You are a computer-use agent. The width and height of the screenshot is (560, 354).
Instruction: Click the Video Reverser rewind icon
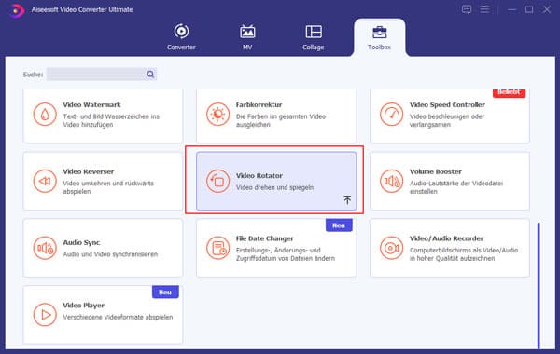[x=45, y=181]
